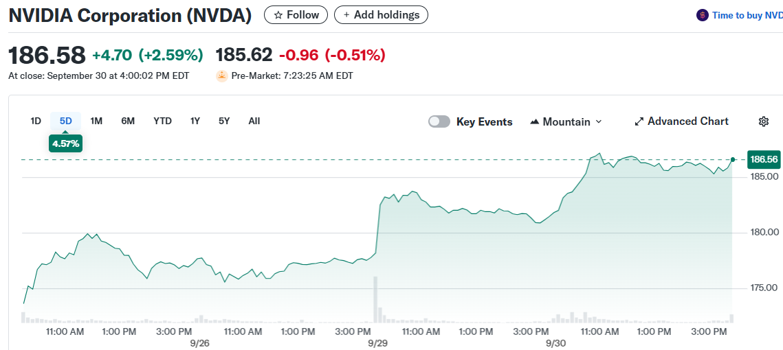Click the purple Time to buy icon
Viewport: 783px width, 350px height.
point(702,15)
